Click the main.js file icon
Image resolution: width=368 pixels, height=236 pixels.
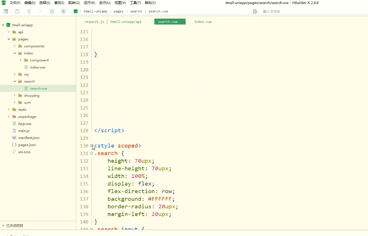(x=14, y=131)
